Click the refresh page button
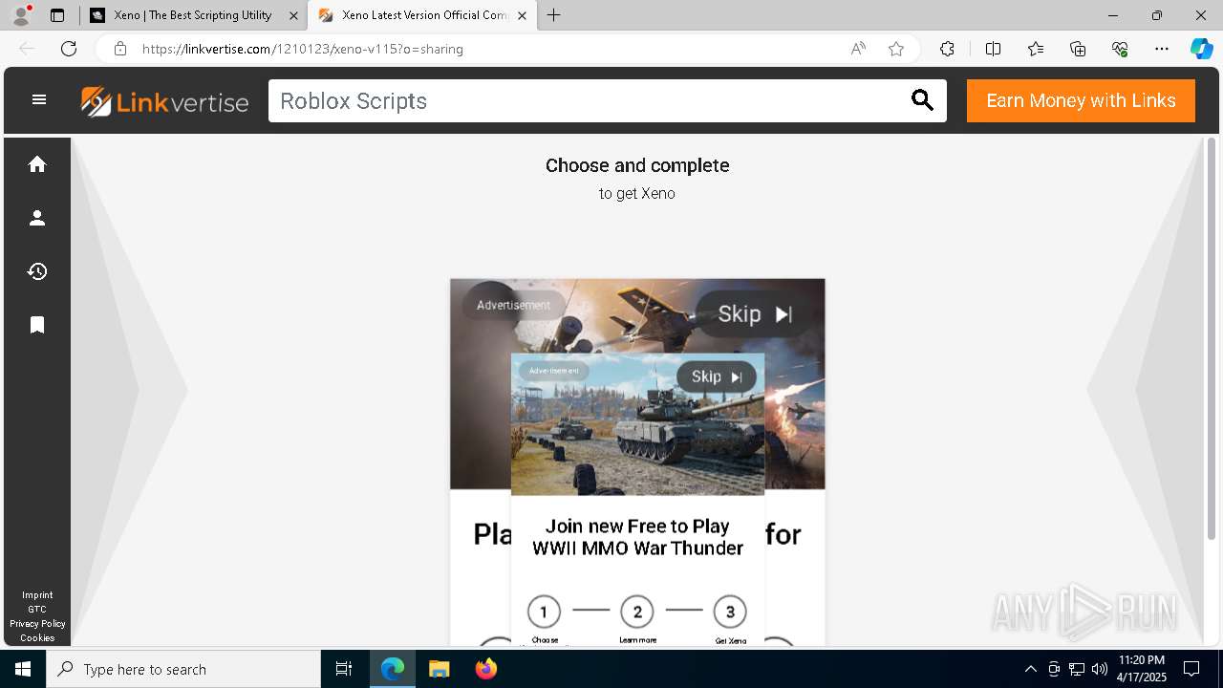Viewport: 1223px width, 688px height. [69, 49]
